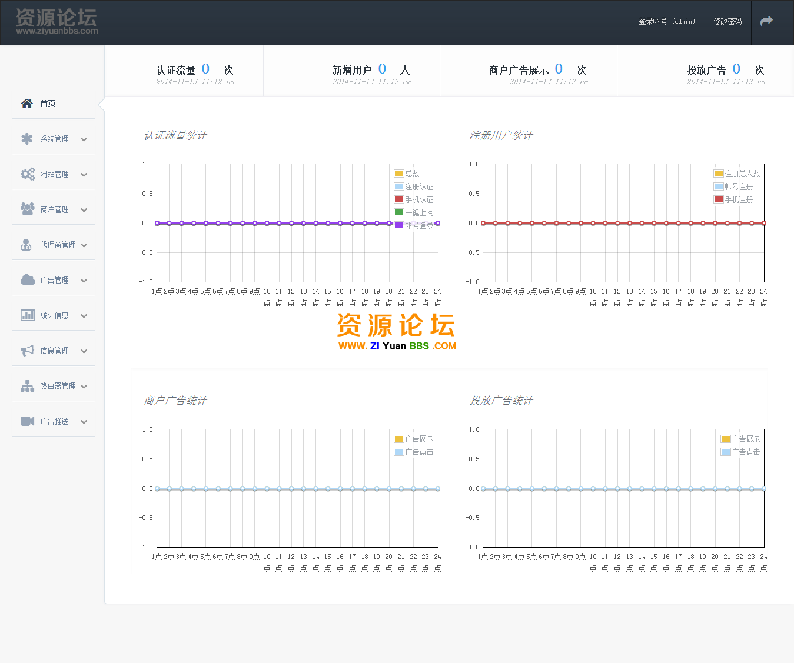The image size is (794, 663).
Task: Open the 网站管理 menu label
Action: click(54, 174)
